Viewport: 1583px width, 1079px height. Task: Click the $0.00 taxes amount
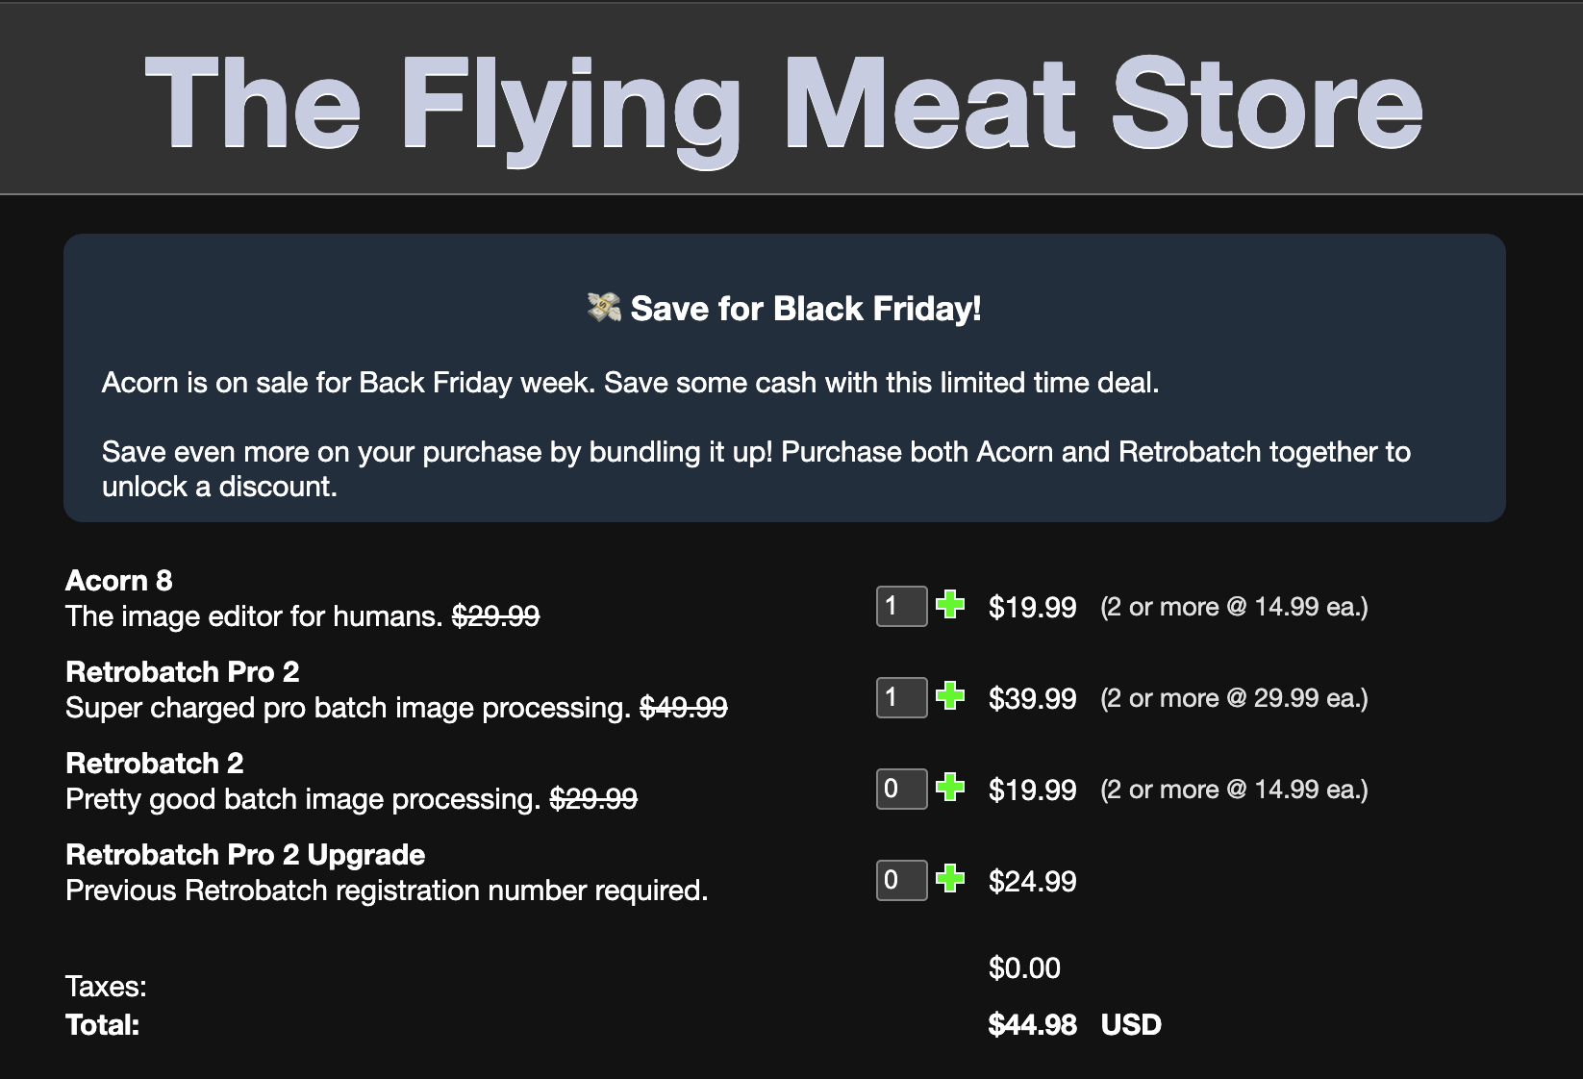click(1024, 968)
